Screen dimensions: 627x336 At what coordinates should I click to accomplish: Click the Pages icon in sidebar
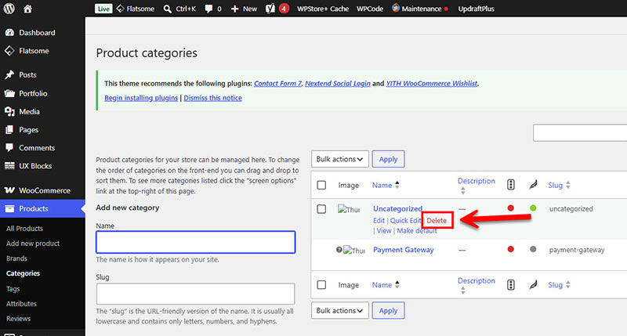click(x=9, y=129)
